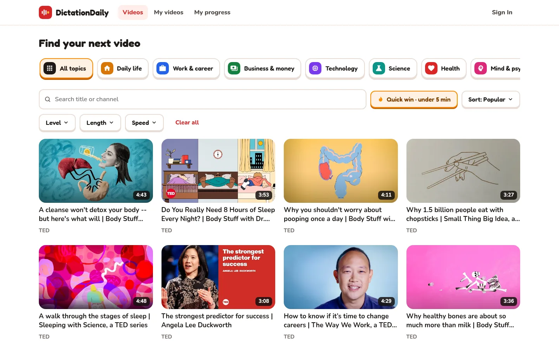559x349 pixels.
Task: Choose the Daily life home icon
Action: click(x=107, y=69)
